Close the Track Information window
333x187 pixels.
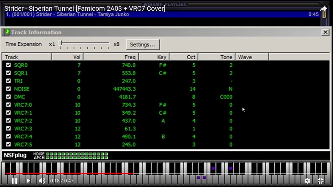(325, 32)
